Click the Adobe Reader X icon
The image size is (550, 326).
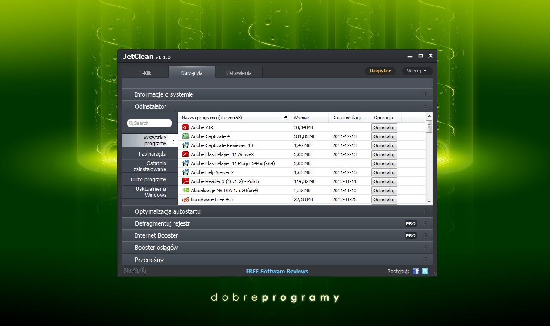tap(186, 181)
